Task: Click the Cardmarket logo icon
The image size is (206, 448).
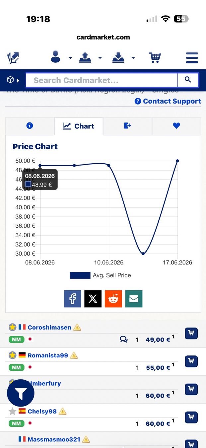Action: tap(13, 58)
